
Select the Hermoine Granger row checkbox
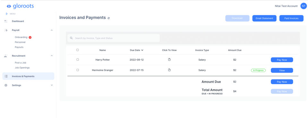click(x=78, y=70)
